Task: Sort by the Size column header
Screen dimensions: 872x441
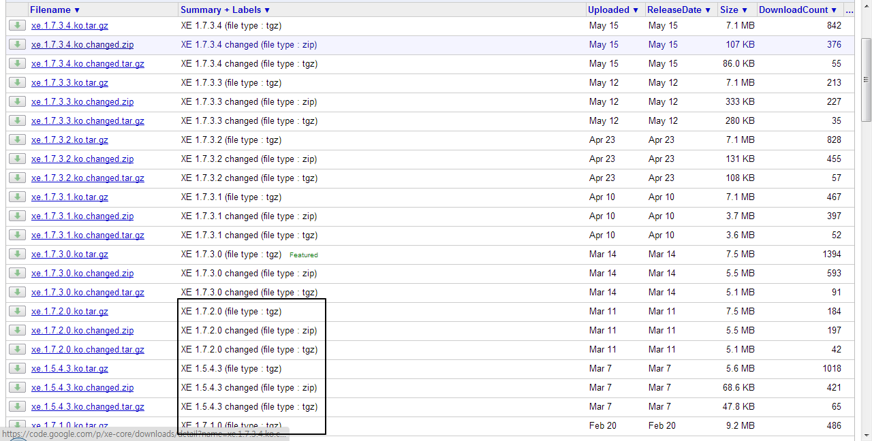Action: 734,10
